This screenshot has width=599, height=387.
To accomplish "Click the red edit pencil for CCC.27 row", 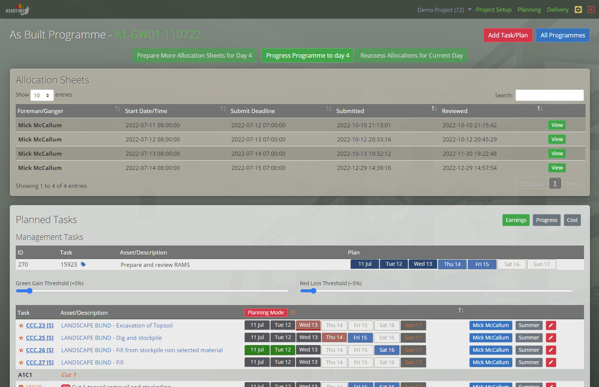I will tap(551, 362).
